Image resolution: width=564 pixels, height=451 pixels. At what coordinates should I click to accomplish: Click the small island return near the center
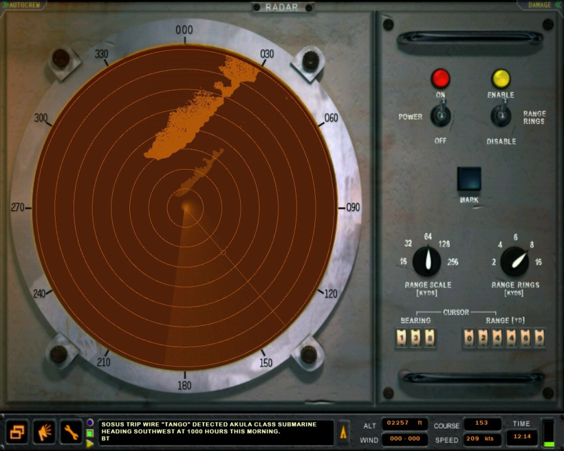tap(199, 172)
